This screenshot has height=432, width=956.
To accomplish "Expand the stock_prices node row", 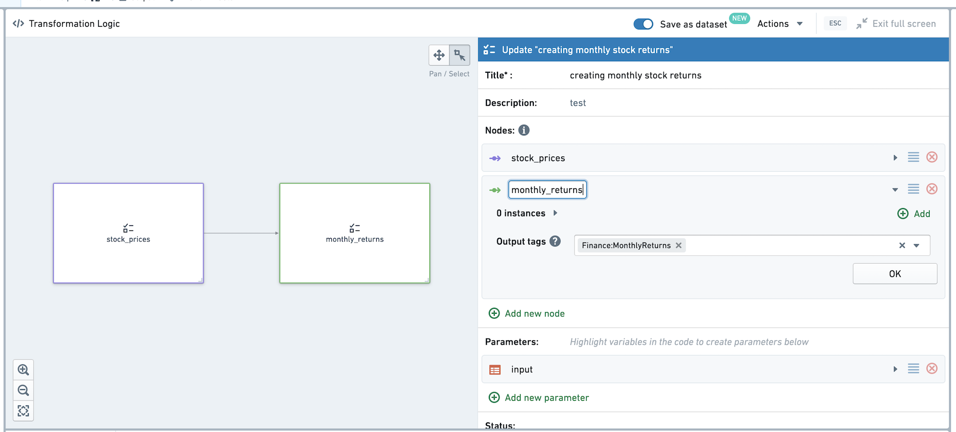I will [895, 158].
